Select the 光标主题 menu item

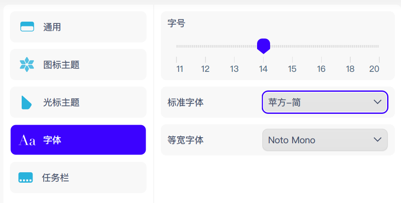(78, 103)
